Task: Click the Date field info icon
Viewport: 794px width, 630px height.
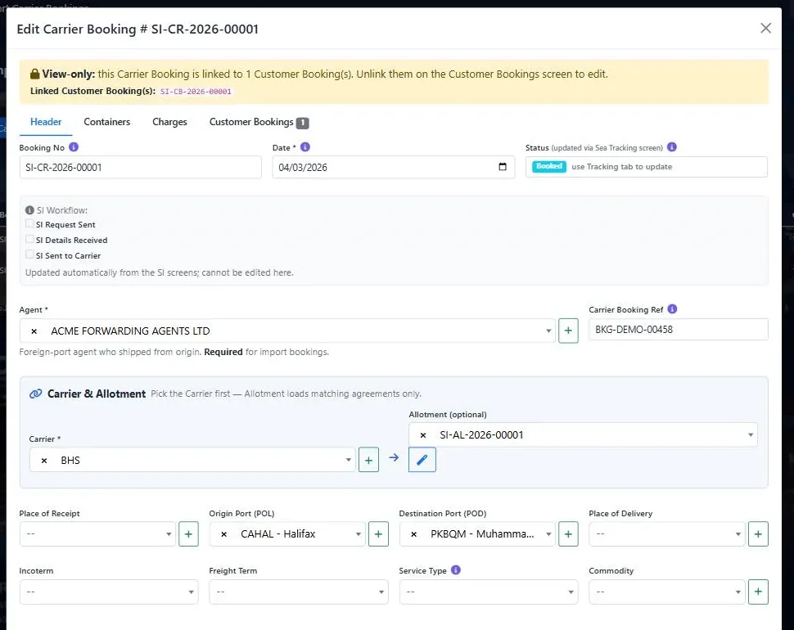Action: (305, 147)
